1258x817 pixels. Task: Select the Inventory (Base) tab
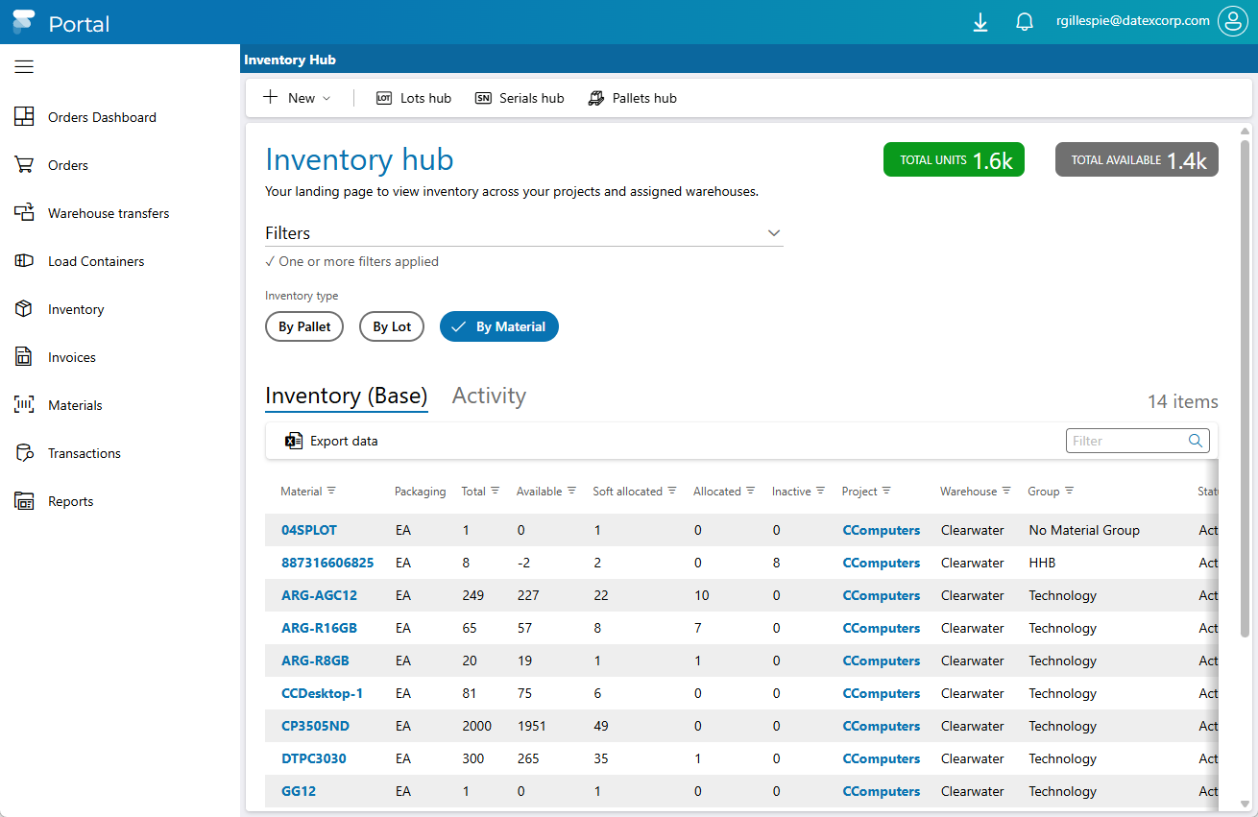coord(346,396)
